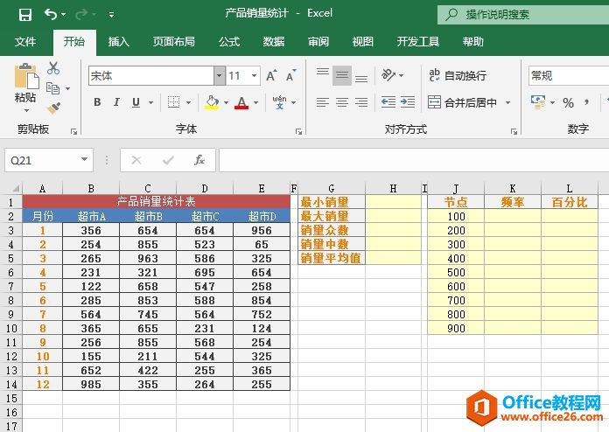Open the Clipboard group dialog launcher
609x432 pixels.
pos(73,132)
